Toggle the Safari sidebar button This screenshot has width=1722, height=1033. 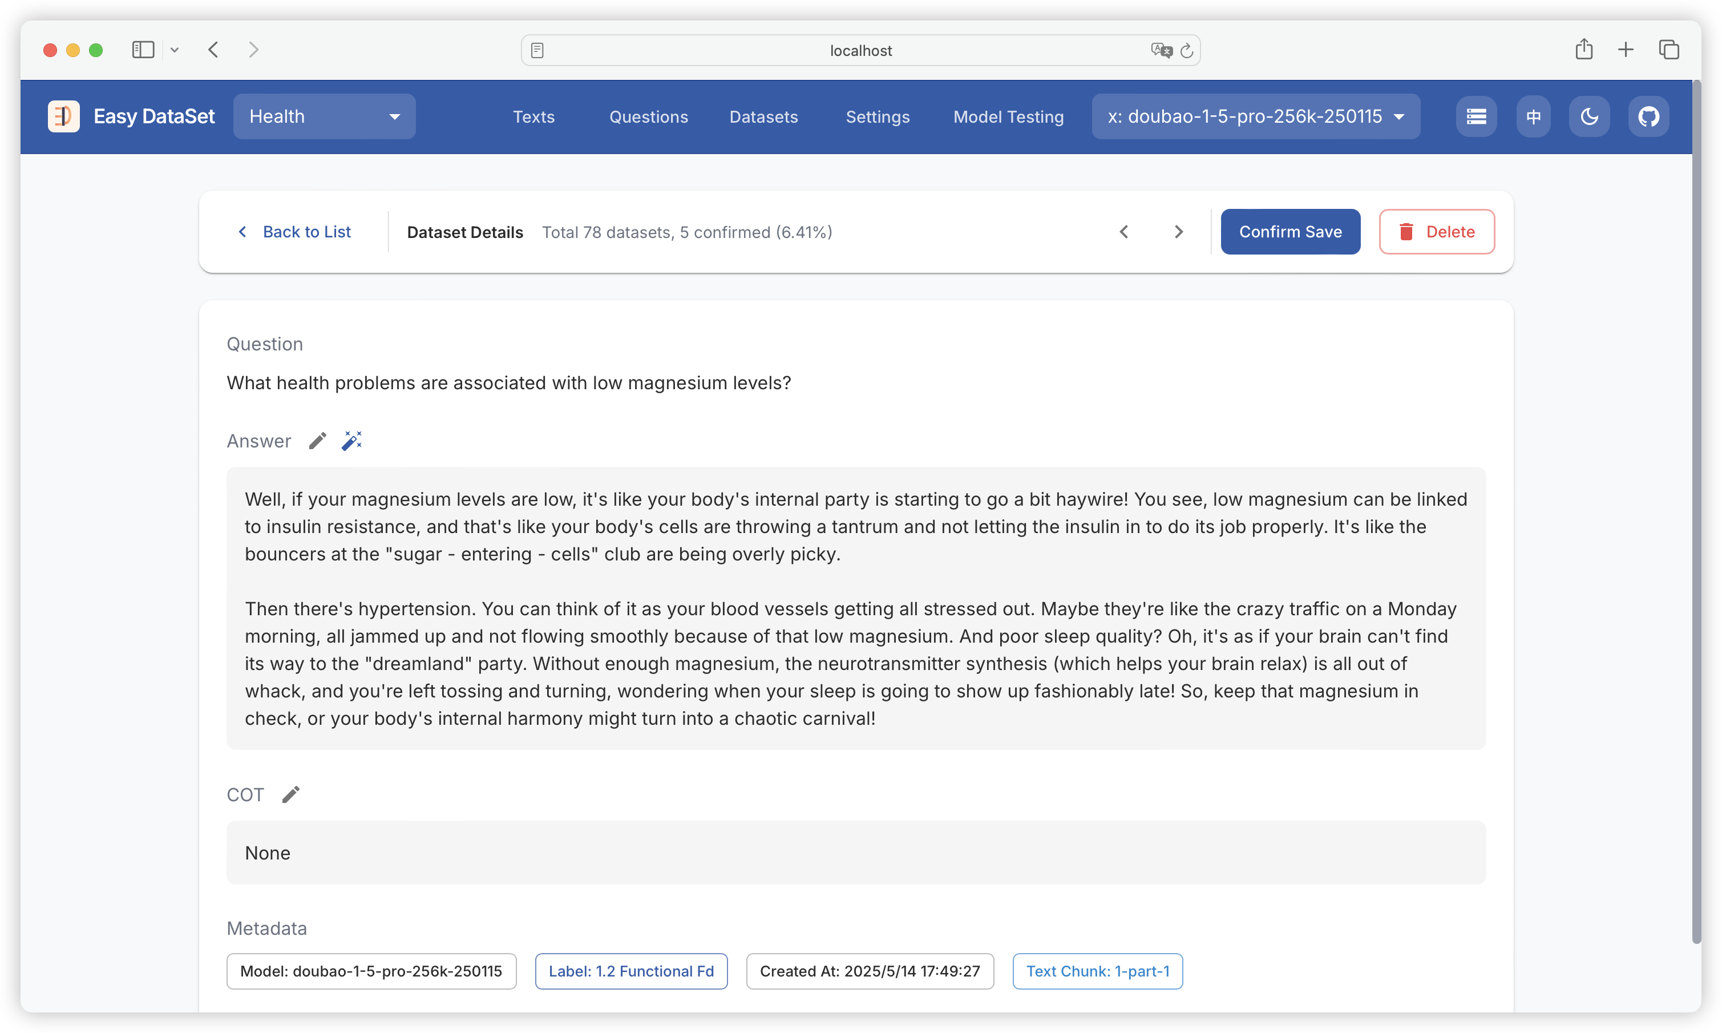tap(143, 50)
